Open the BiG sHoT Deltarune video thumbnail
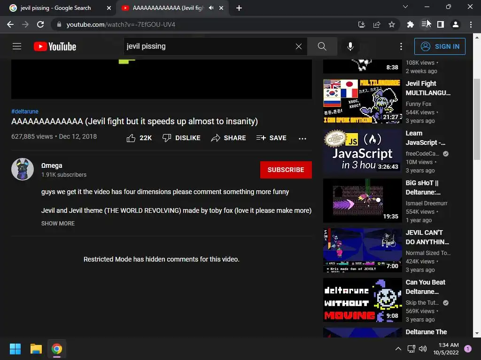 (362, 201)
